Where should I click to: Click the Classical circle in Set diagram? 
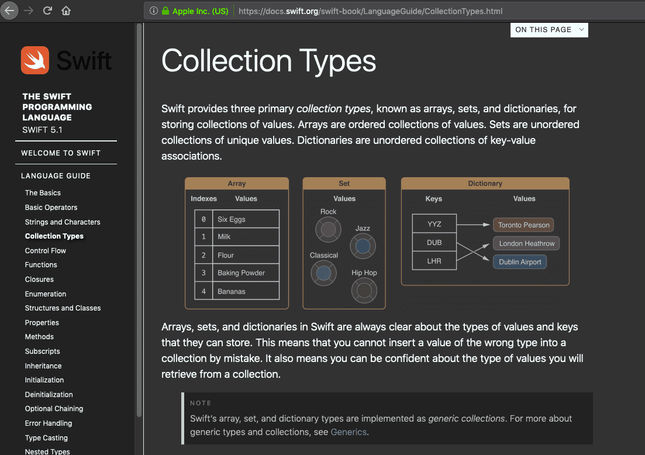point(324,273)
